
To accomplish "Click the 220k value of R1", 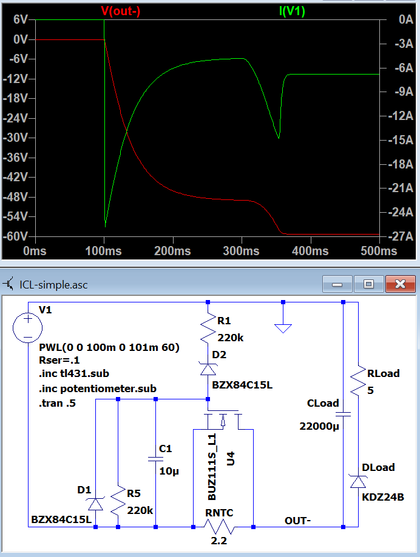I will click(231, 338).
